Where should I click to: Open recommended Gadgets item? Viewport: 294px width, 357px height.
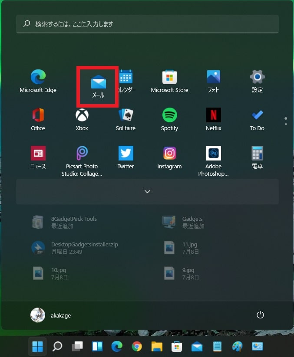[x=184, y=222]
